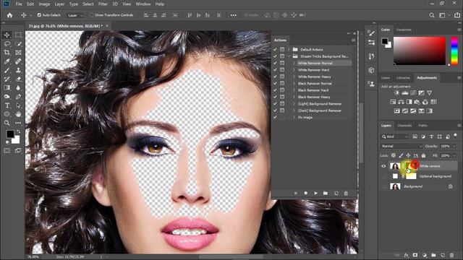Expand the (Light) Background Remover action
Viewport: 463px width, 260px height.
294,104
